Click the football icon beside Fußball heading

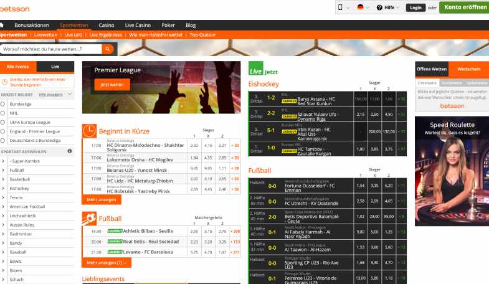click(x=89, y=218)
